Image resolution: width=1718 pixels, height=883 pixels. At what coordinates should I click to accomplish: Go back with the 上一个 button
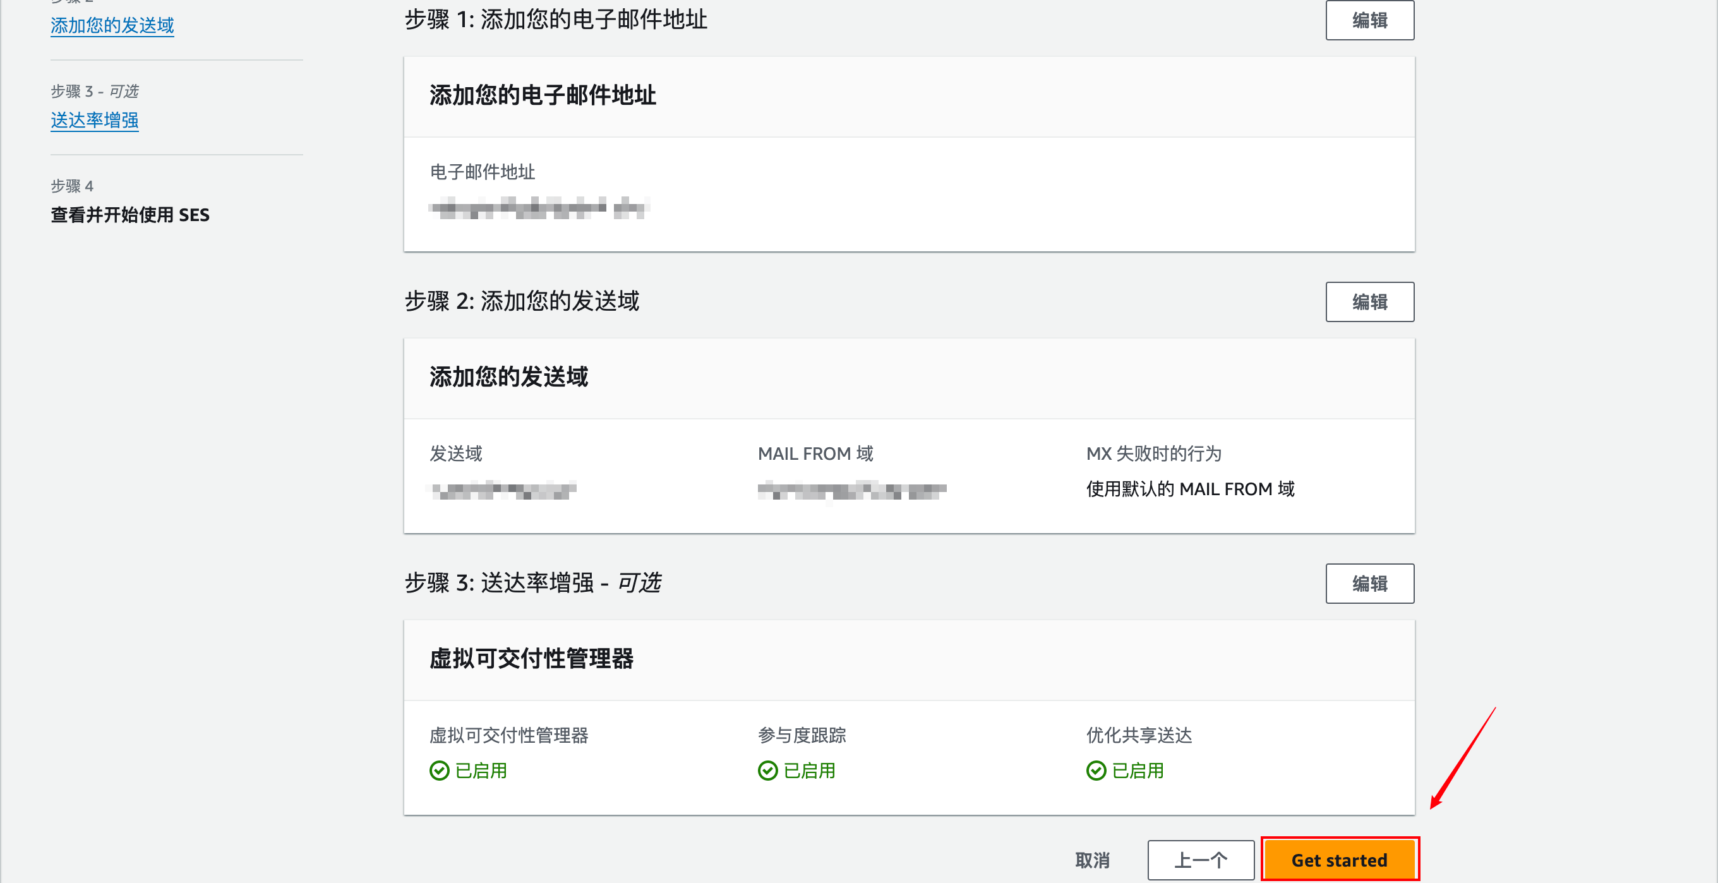click(1201, 860)
